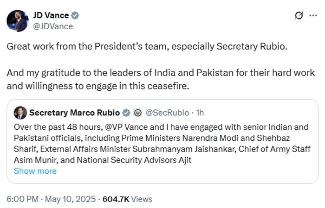Open the Grok icon on the post
Screen dimensions: 325x208
click(299, 16)
